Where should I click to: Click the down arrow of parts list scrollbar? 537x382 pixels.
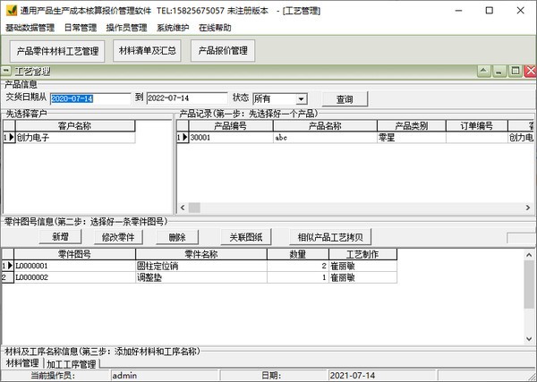tap(529, 339)
